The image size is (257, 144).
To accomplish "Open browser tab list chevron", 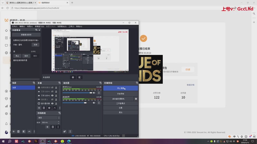I will (x=3, y=3).
